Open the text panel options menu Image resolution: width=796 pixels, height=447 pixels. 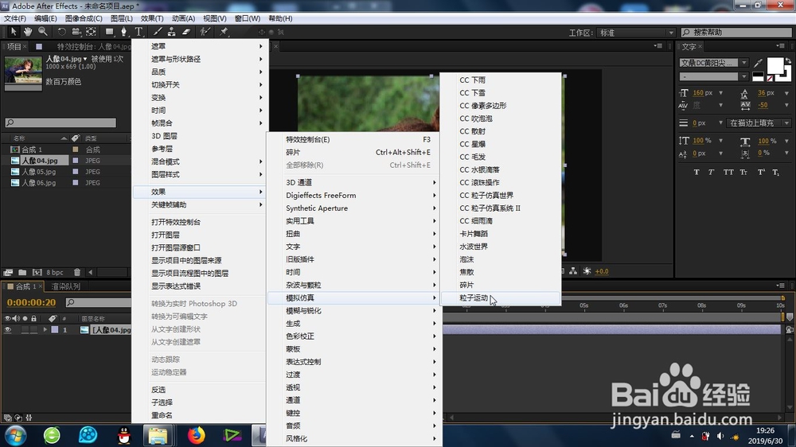pyautogui.click(x=782, y=45)
